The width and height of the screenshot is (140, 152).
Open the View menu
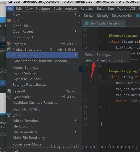(29, 9)
